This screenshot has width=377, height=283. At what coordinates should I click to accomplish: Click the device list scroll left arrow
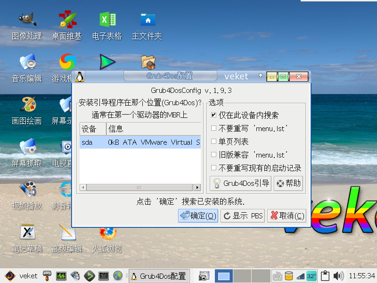coord(83,187)
